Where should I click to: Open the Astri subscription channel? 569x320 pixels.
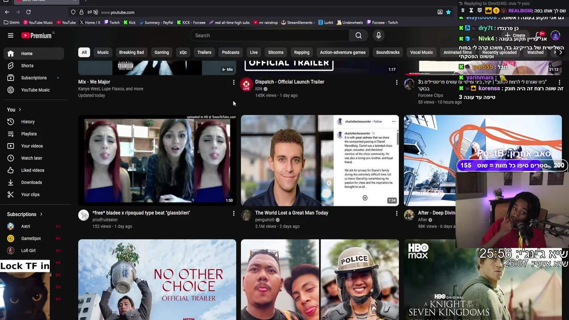click(34, 226)
